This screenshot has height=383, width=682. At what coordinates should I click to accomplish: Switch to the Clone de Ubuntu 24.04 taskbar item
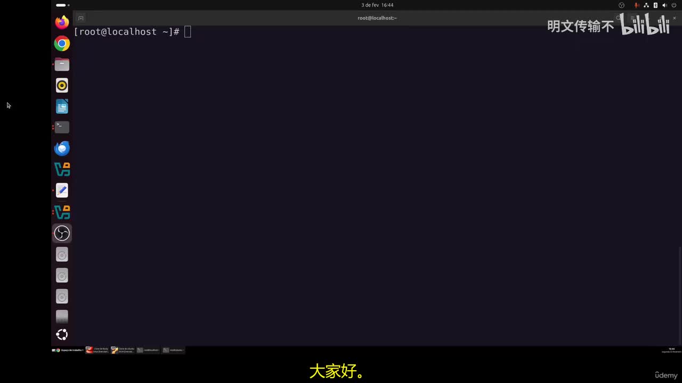[x=123, y=350]
